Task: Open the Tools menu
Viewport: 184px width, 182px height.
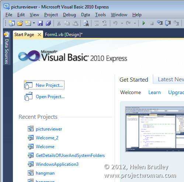Action: point(100,15)
